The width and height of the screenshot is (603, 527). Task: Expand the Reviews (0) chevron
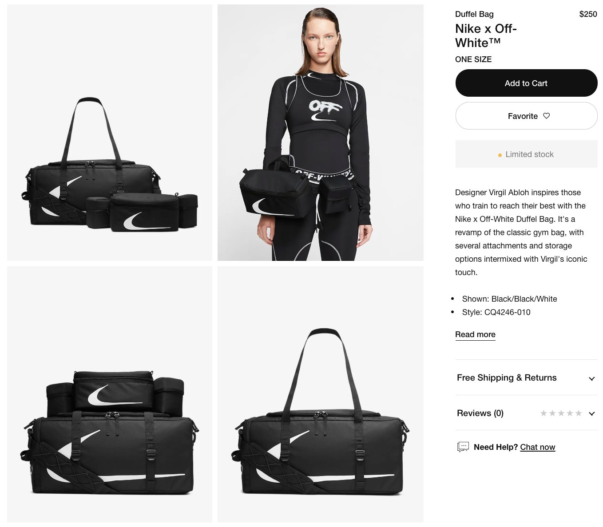591,413
